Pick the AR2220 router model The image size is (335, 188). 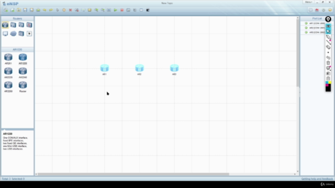point(8,73)
